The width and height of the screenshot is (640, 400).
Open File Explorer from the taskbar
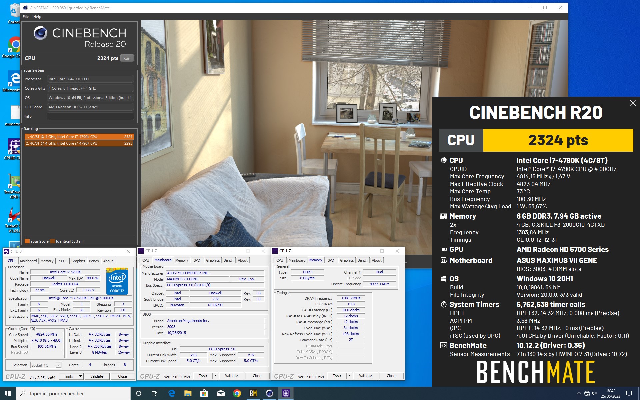tap(188, 393)
